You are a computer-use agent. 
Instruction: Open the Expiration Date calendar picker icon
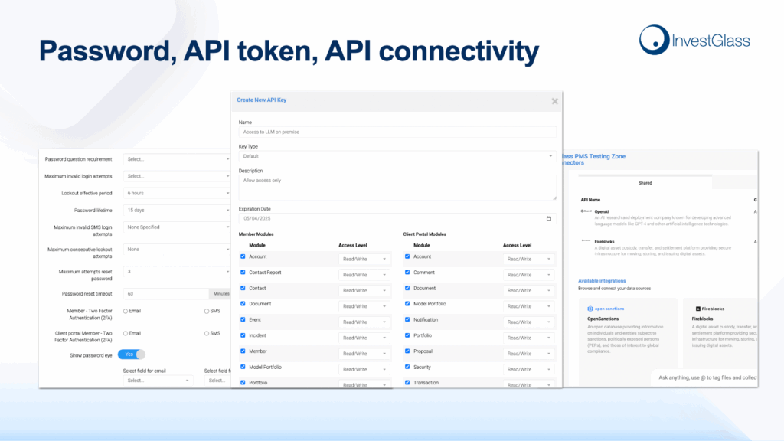point(548,219)
